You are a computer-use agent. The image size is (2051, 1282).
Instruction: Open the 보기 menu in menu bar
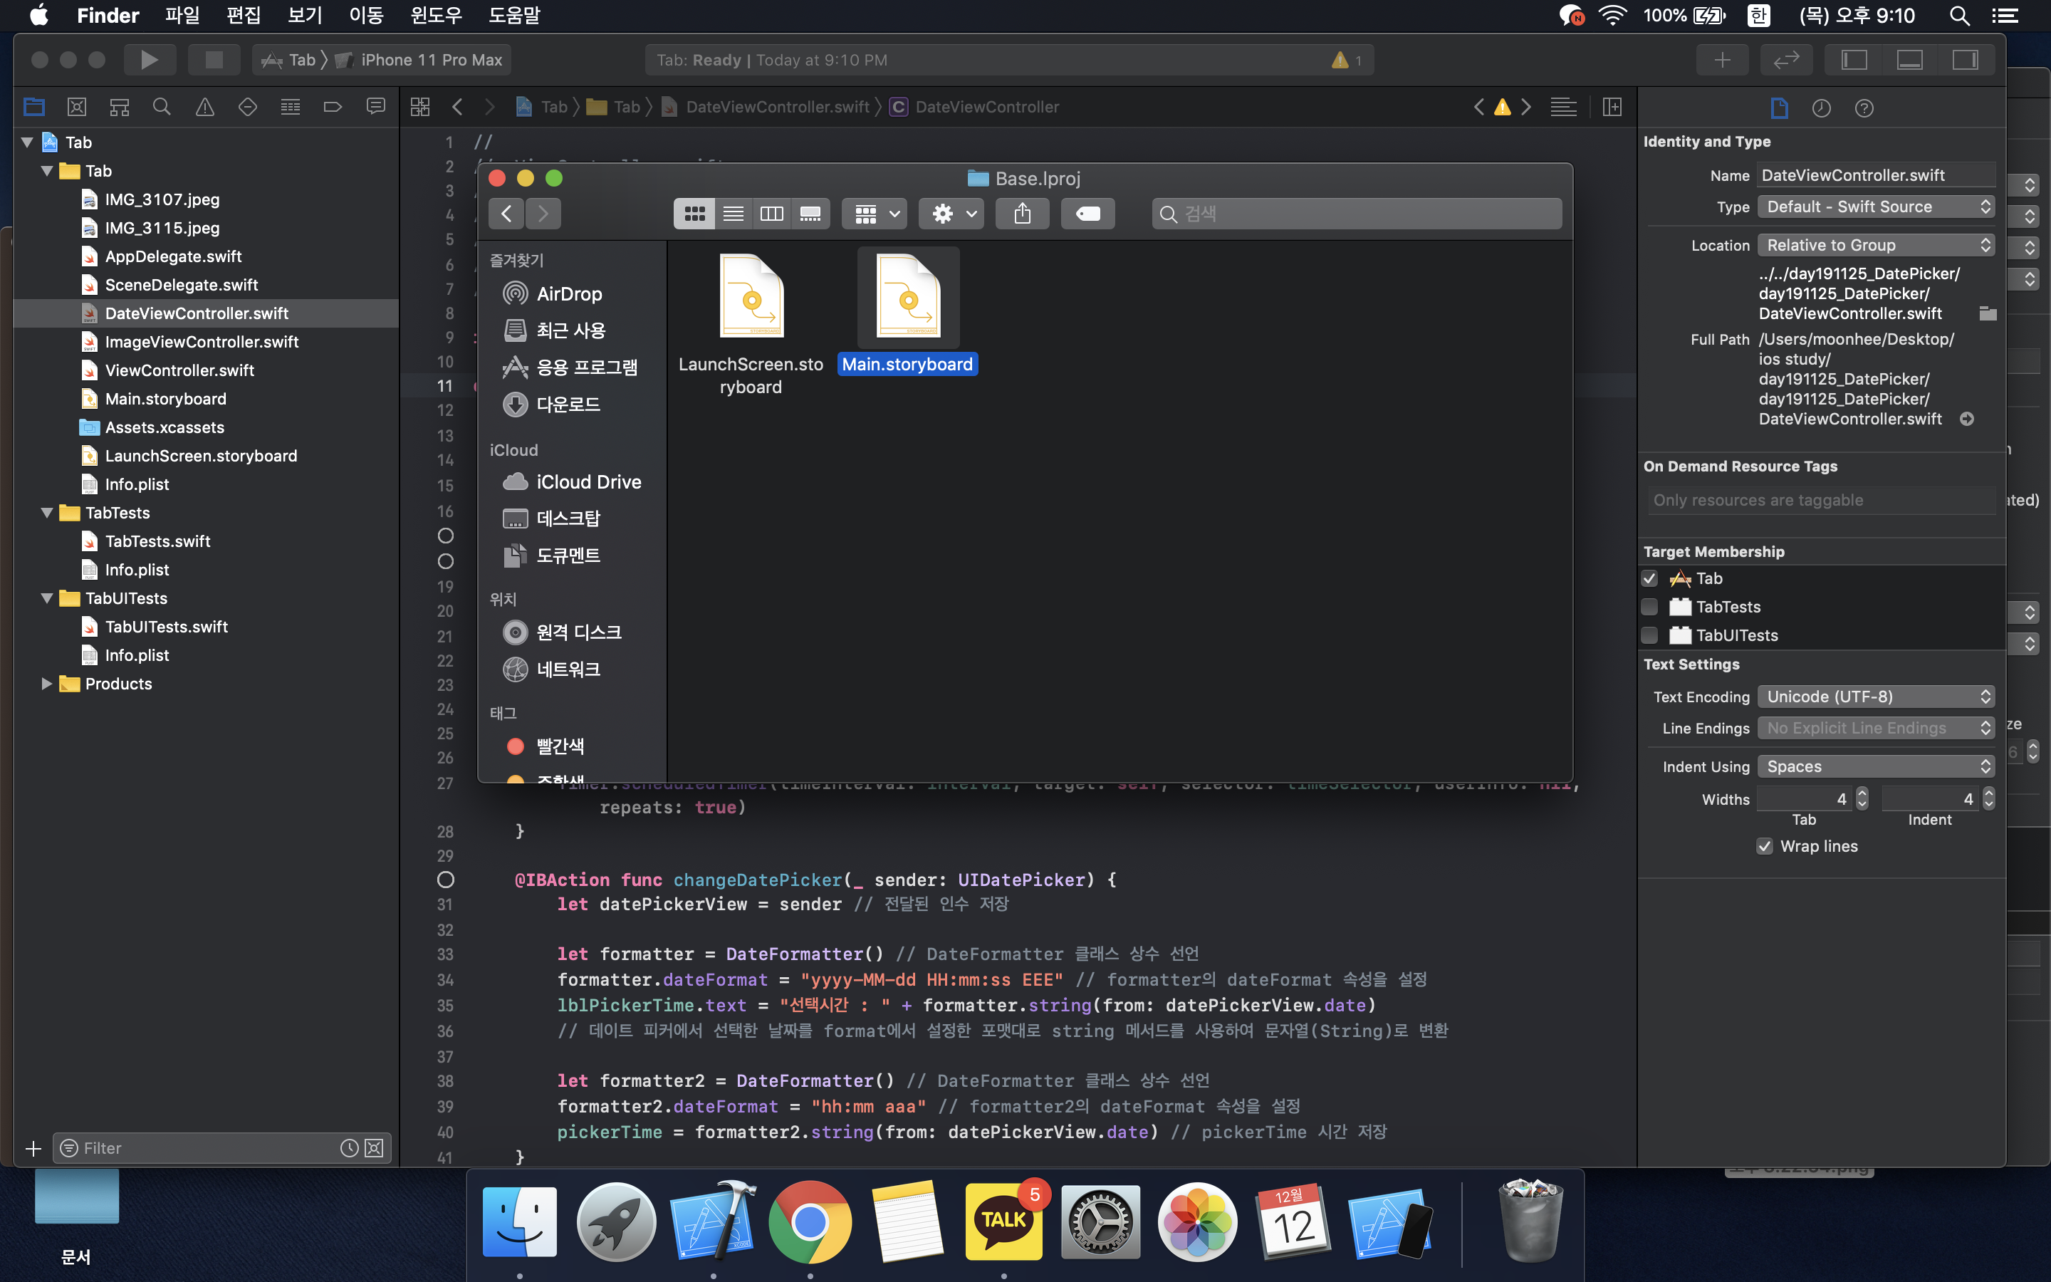point(304,15)
